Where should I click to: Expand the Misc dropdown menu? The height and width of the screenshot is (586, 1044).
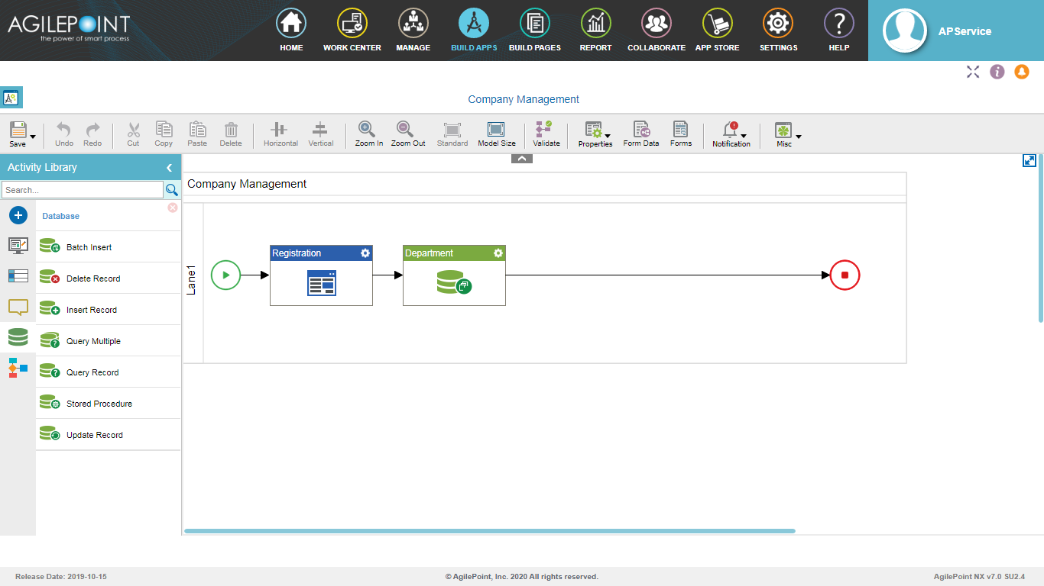(x=799, y=137)
